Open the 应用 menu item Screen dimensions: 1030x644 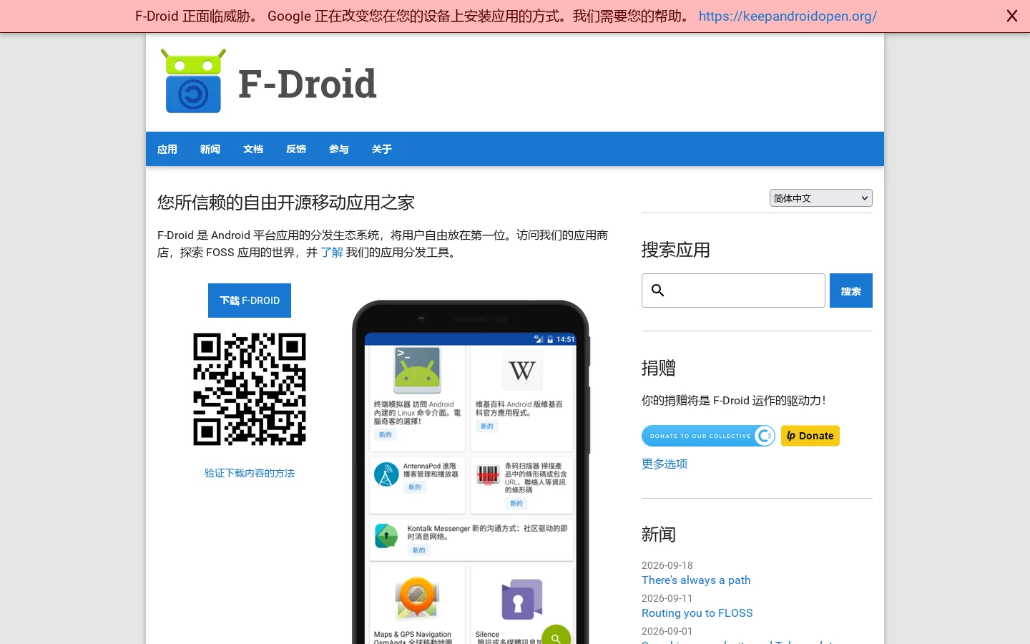click(167, 149)
